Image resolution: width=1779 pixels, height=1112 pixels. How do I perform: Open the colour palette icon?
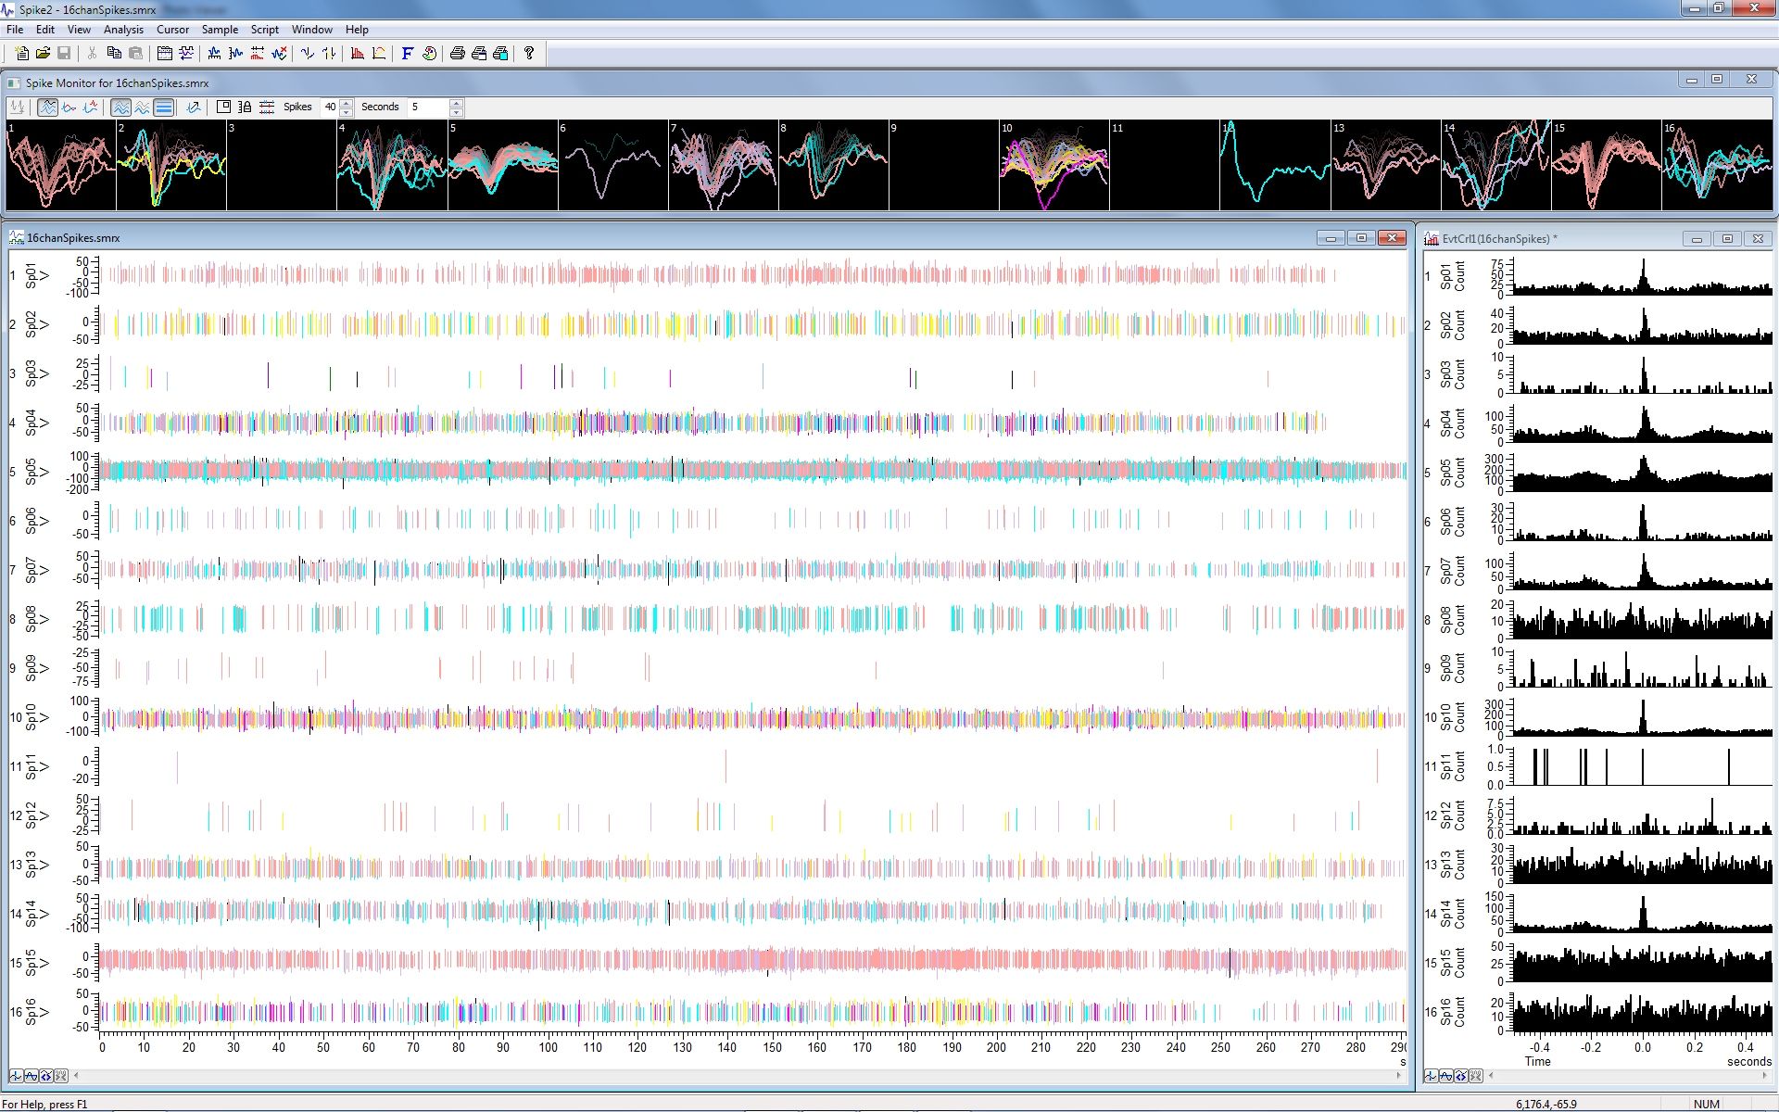pos(429,54)
